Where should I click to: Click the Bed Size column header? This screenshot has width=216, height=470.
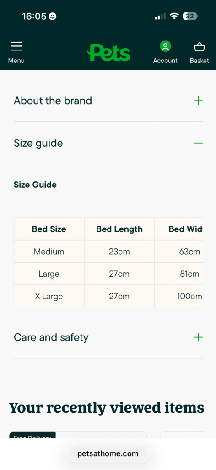(x=49, y=229)
